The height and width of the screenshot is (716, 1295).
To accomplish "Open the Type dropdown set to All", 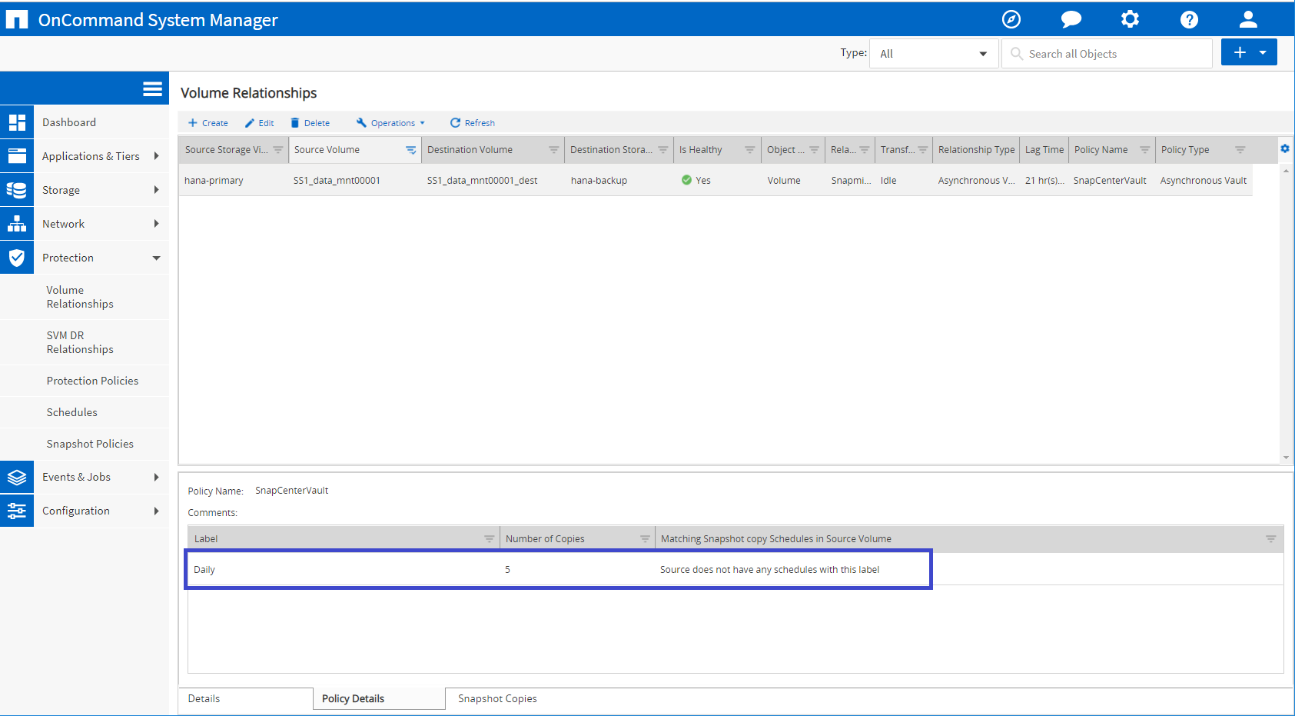I will click(x=933, y=54).
